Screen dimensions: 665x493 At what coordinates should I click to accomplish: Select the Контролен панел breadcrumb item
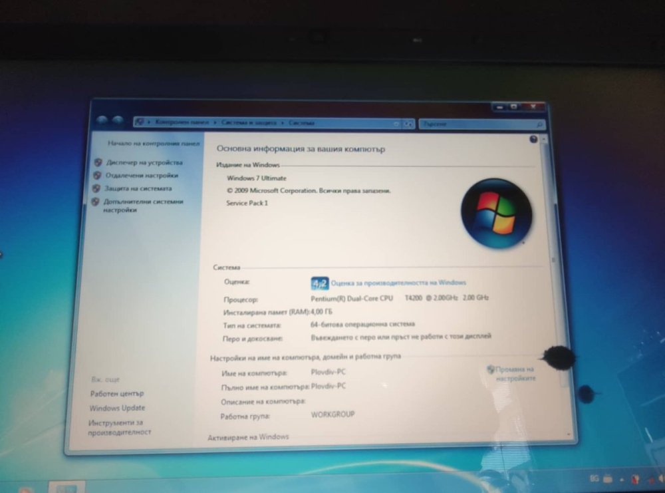[182, 123]
